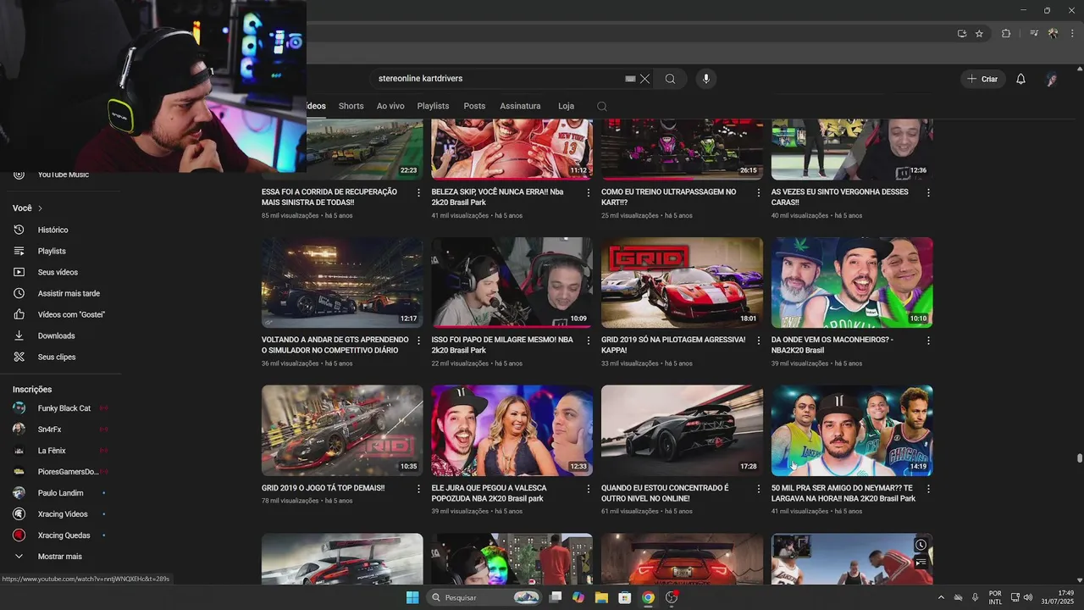The image size is (1084, 610).
Task: Open options for DA ONDE VEM OS MACONHEIROS video
Action: coord(928,341)
